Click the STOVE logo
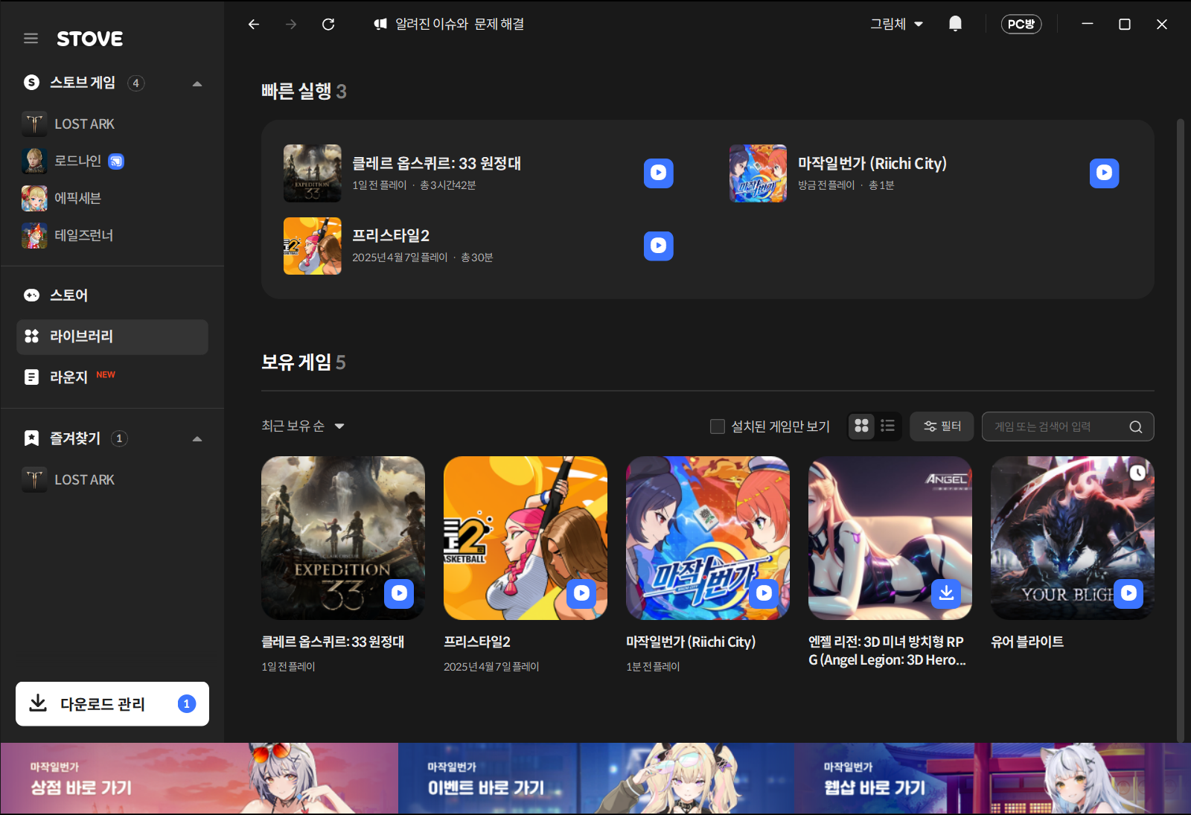This screenshot has width=1191, height=815. [x=90, y=39]
